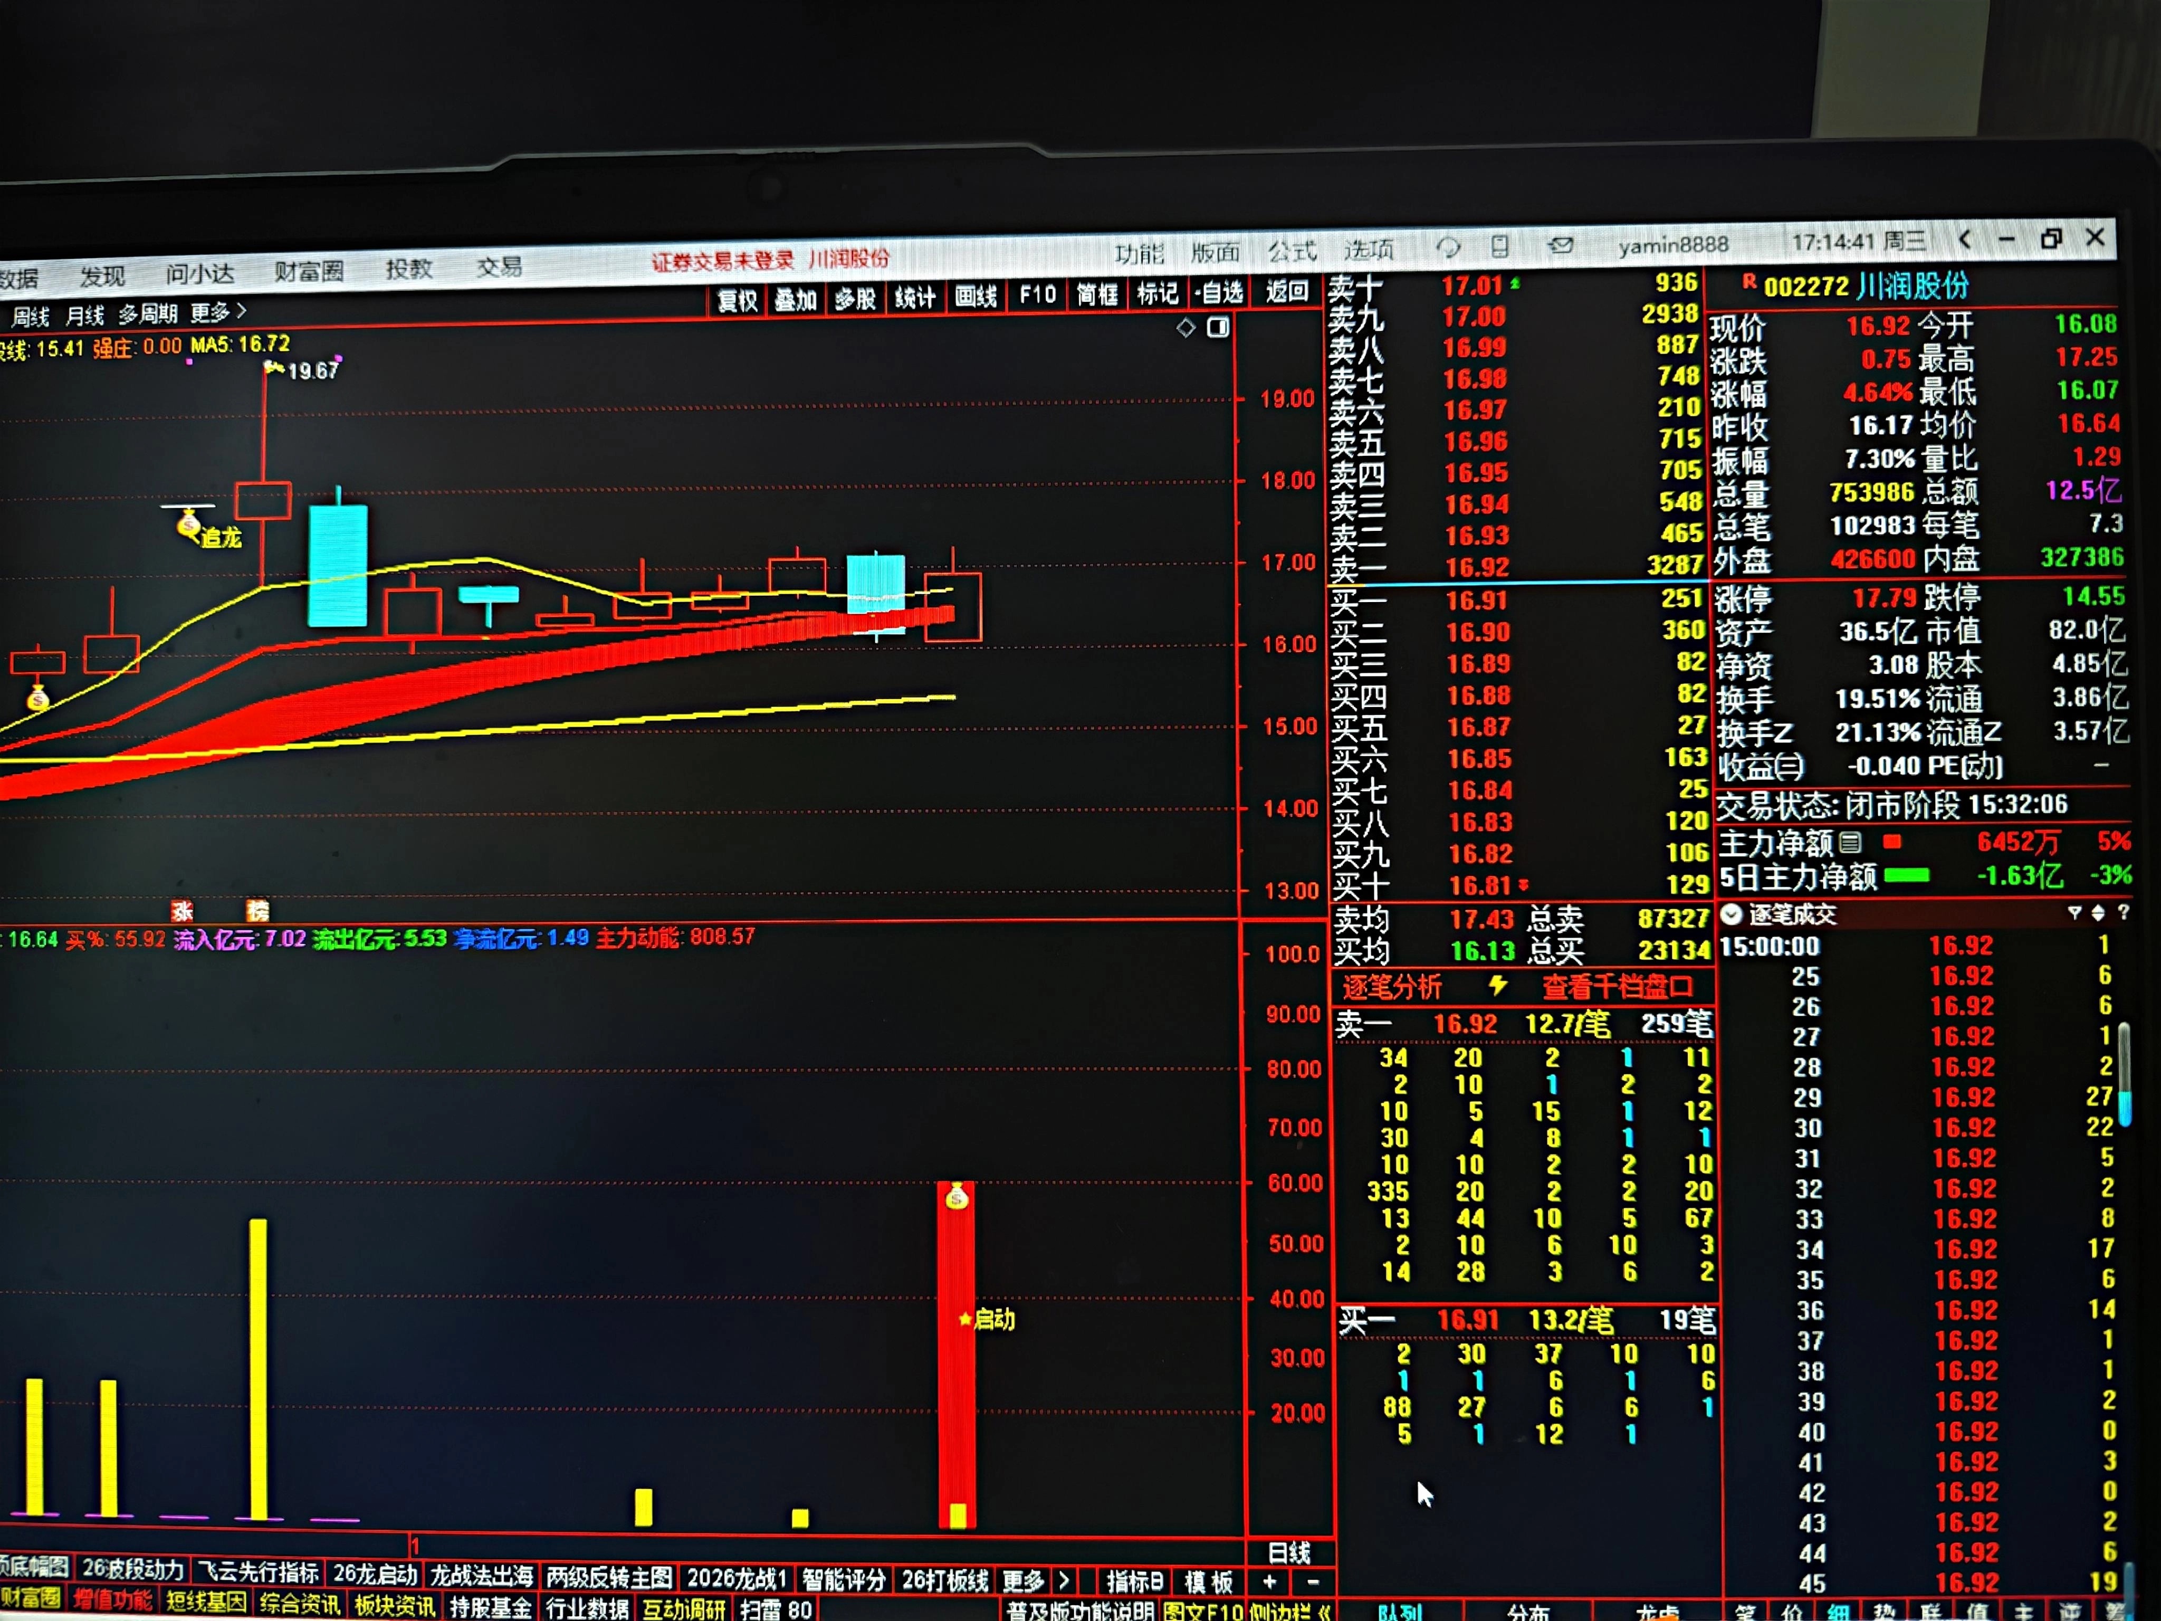Open the mobile phone icon in title bar
Viewport: 2161px width, 1621px height.
pos(1500,246)
